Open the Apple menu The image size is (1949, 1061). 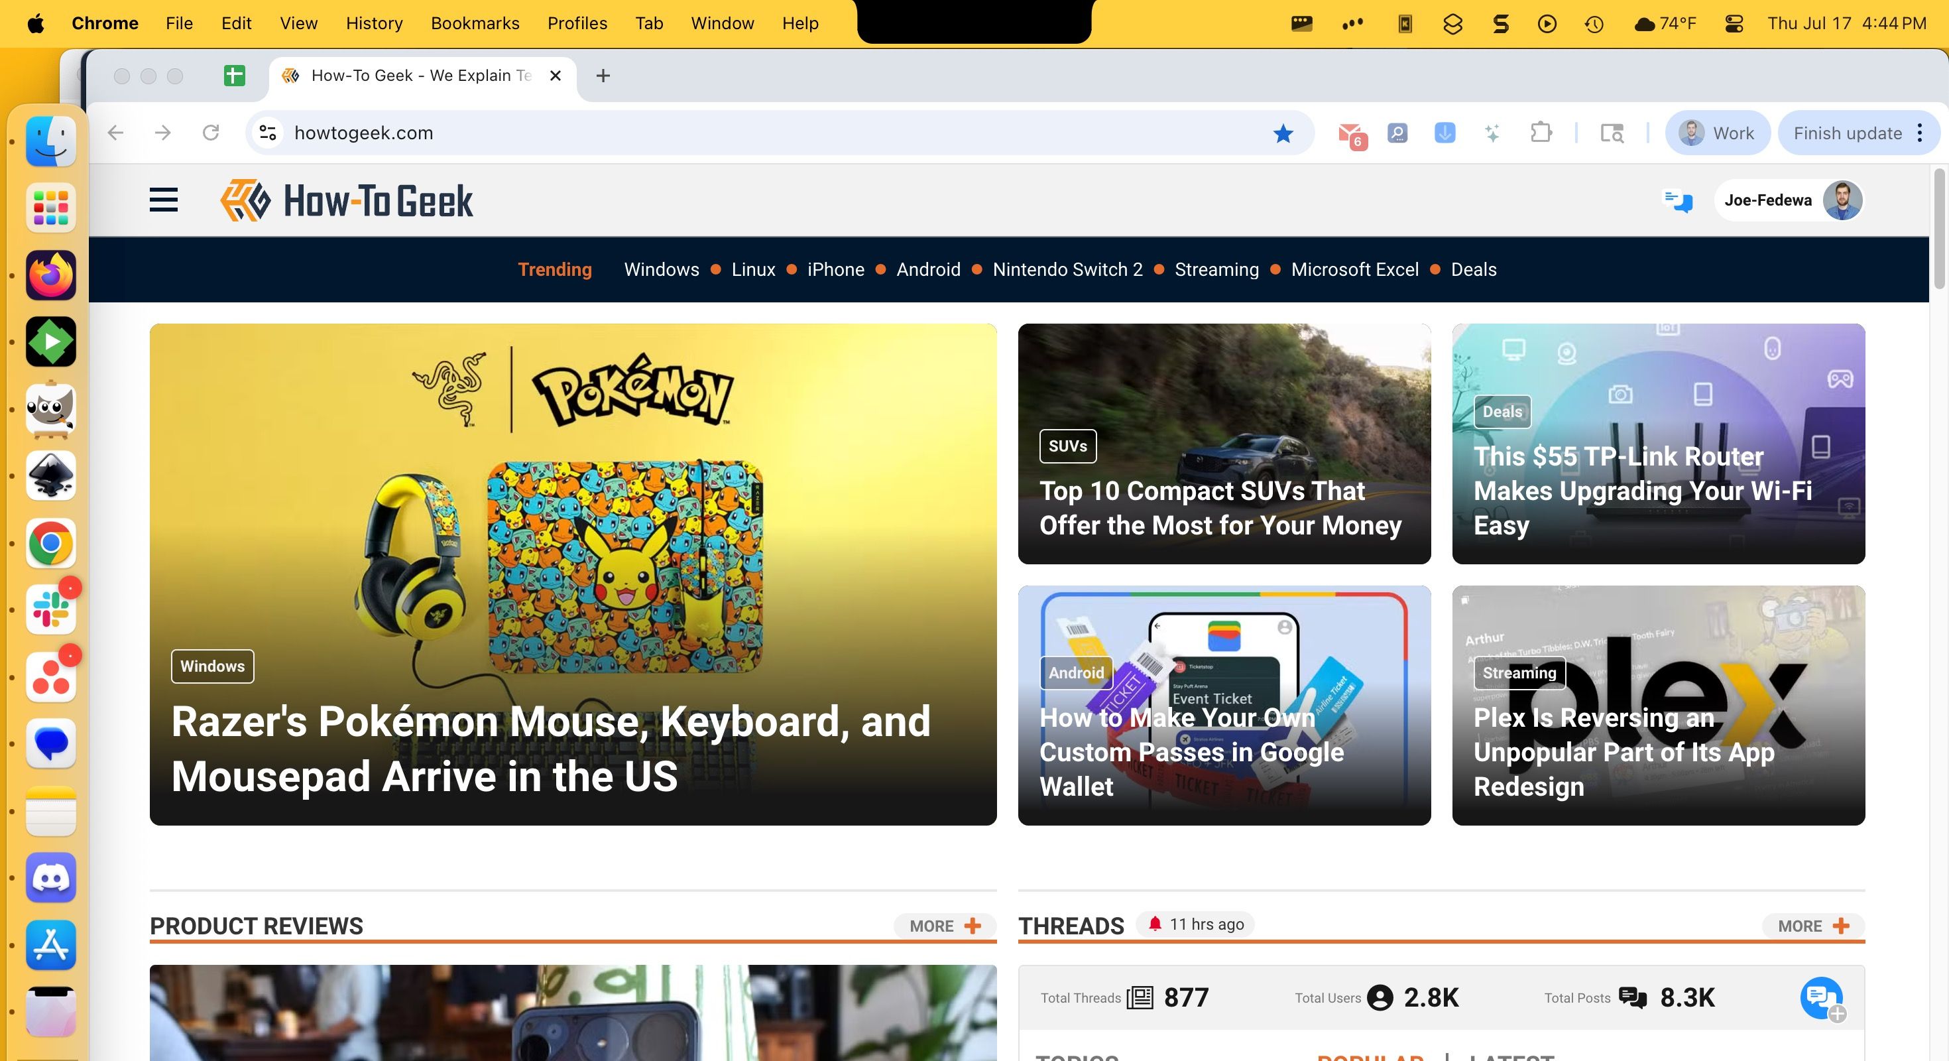[x=36, y=23]
